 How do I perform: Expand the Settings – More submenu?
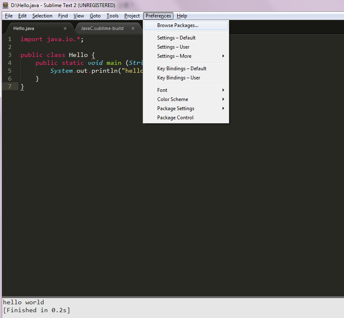pos(186,56)
